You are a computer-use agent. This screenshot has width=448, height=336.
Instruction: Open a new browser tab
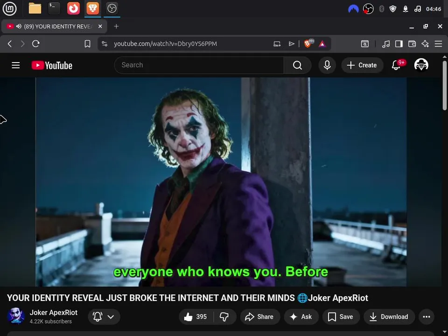[x=116, y=26]
